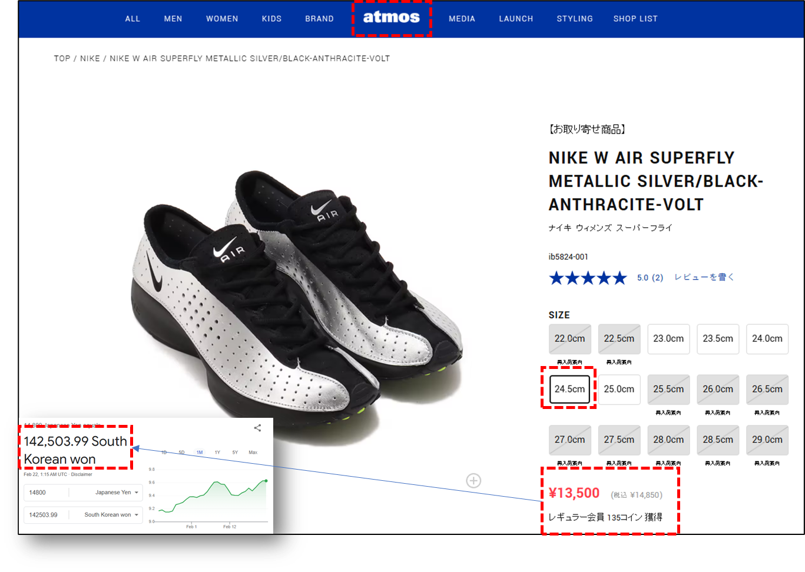The width and height of the screenshot is (805, 572).
Task: Click the write a review link
Action: point(704,277)
